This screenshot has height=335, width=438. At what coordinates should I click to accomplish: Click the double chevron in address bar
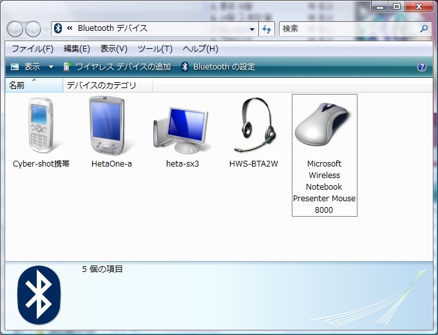70,28
